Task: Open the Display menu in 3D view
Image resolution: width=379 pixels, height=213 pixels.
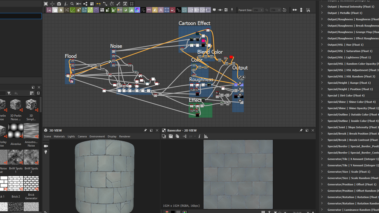Action: [x=112, y=136]
